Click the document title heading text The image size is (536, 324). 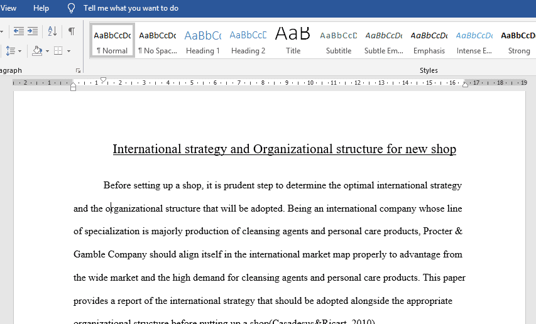pyautogui.click(x=285, y=149)
